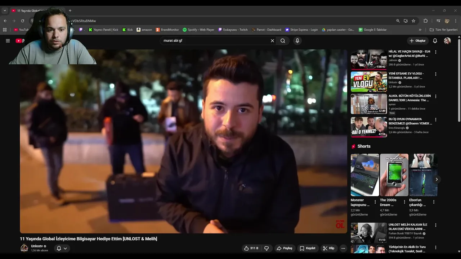461x259 pixels.
Task: Open the YouTube account avatar menu
Action: click(x=447, y=41)
